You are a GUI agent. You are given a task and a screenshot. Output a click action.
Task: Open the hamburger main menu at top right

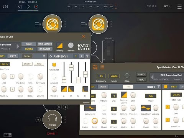179,7
